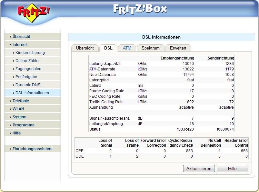Click the status value f003ce20

point(185,129)
